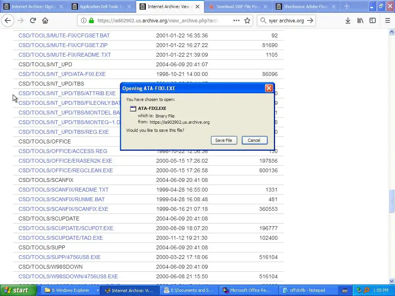This screenshot has width=395, height=296.
Task: Close the Opening ATA-FIXI.EXE dialog
Action: (x=269, y=88)
